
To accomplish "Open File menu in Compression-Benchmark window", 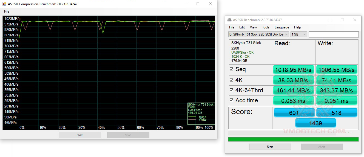I will [7, 11].
